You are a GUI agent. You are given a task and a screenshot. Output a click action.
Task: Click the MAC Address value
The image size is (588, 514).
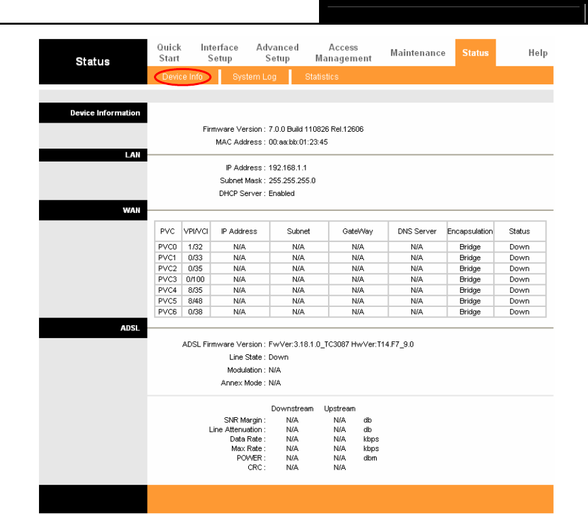tap(298, 142)
